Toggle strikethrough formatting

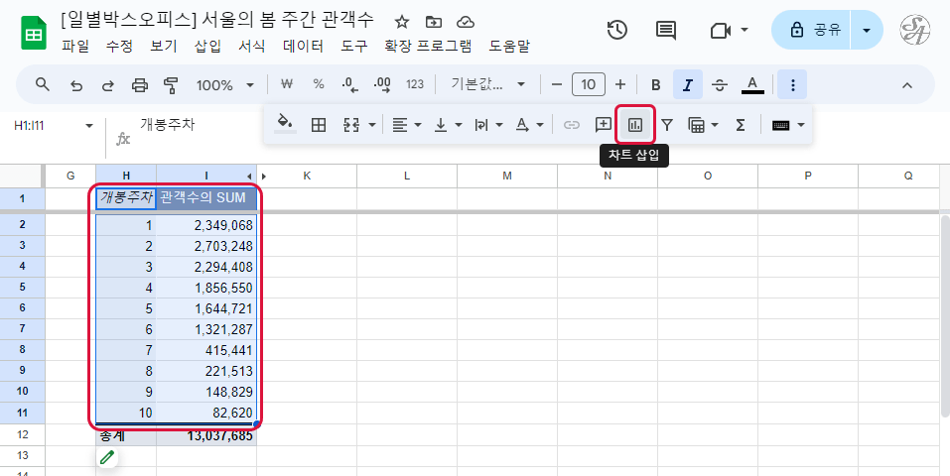click(720, 85)
